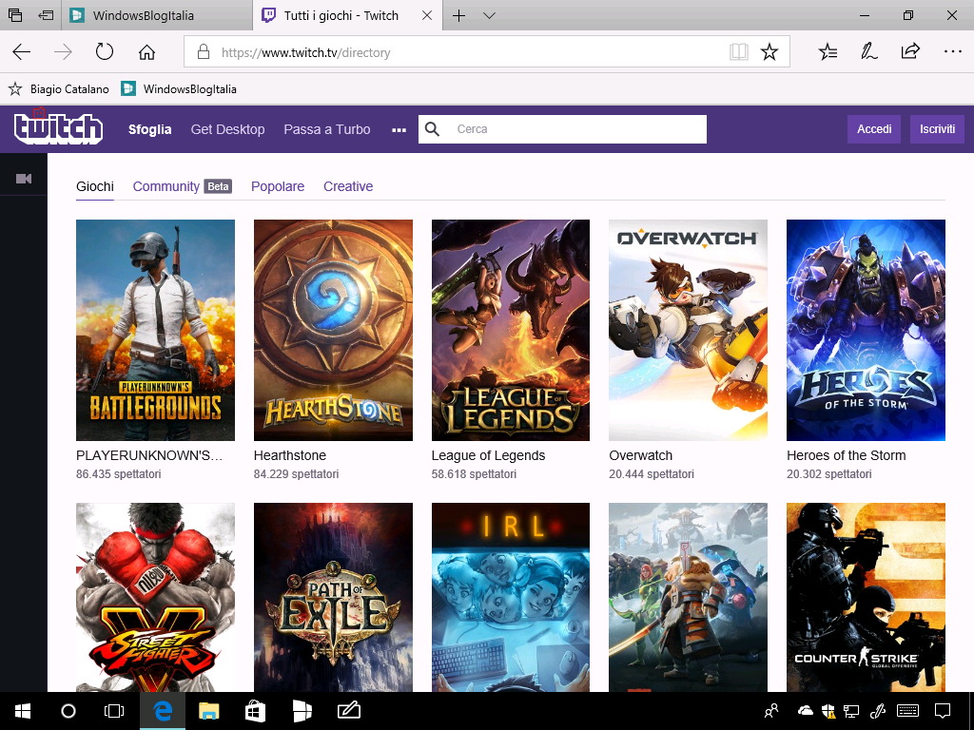Click the search magnifier icon

coord(433,129)
